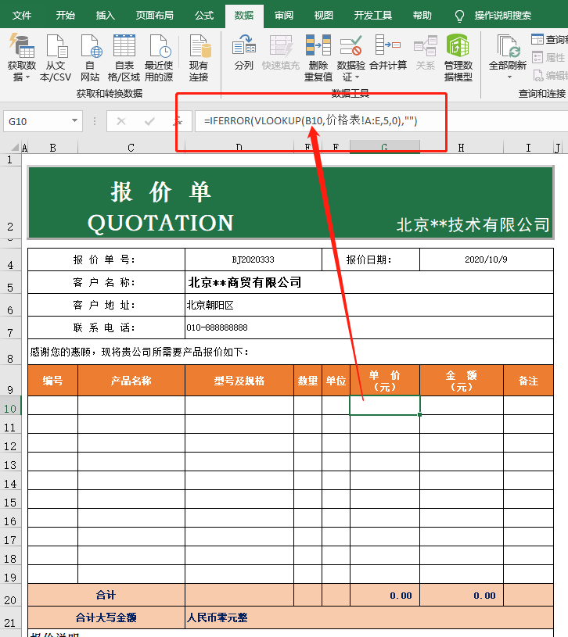The width and height of the screenshot is (568, 637).
Task: Click cell with quotation number BJ2020333
Action: pyautogui.click(x=253, y=259)
